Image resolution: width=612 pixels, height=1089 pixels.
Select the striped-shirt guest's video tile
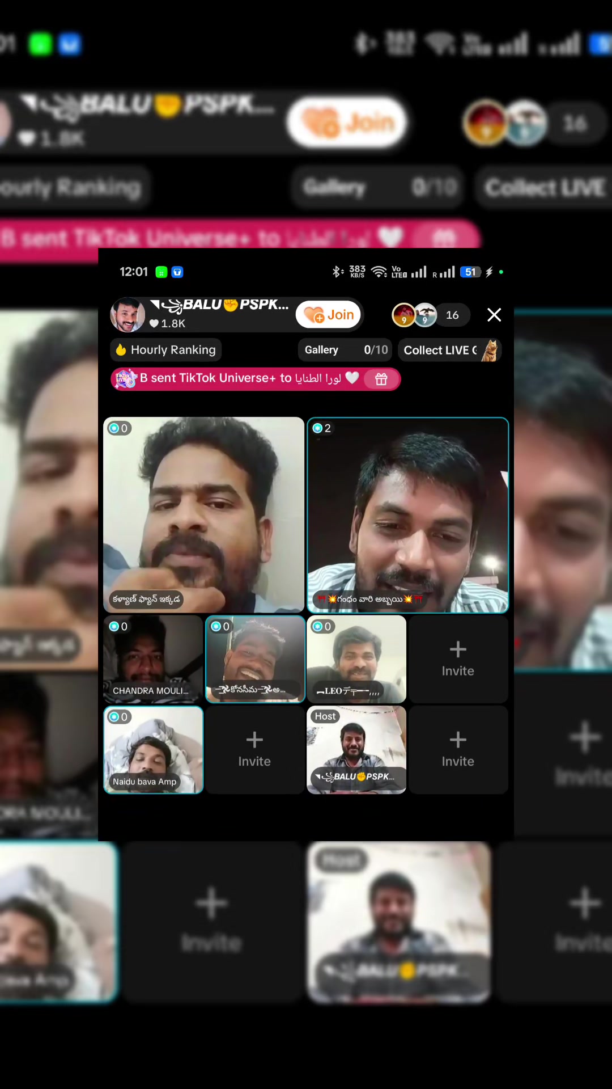click(408, 515)
